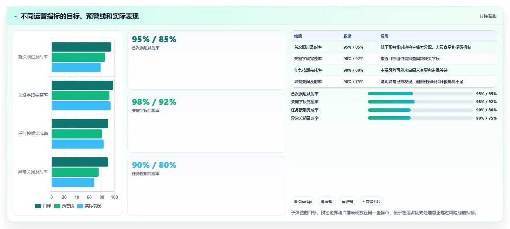Image resolution: width=510 pixels, height=229 pixels.
Task: Select the 数据卡片 tag chip
Action: 371,201
